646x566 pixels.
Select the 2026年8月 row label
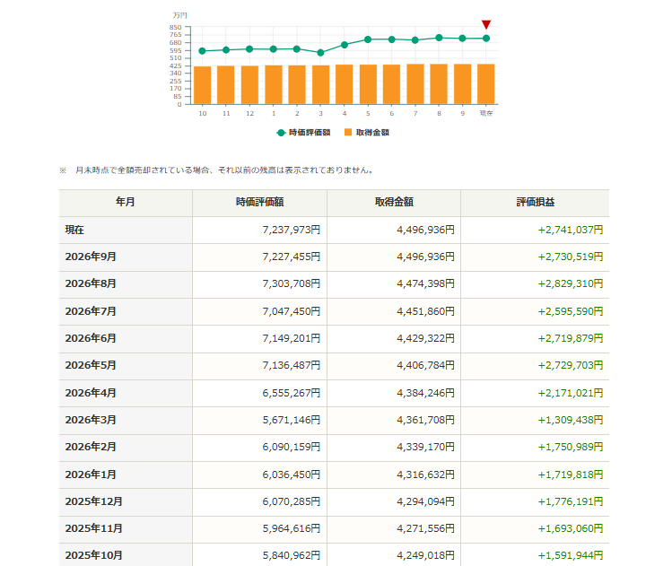(x=91, y=283)
